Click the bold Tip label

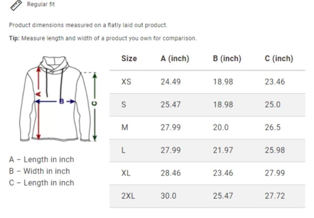[14, 38]
